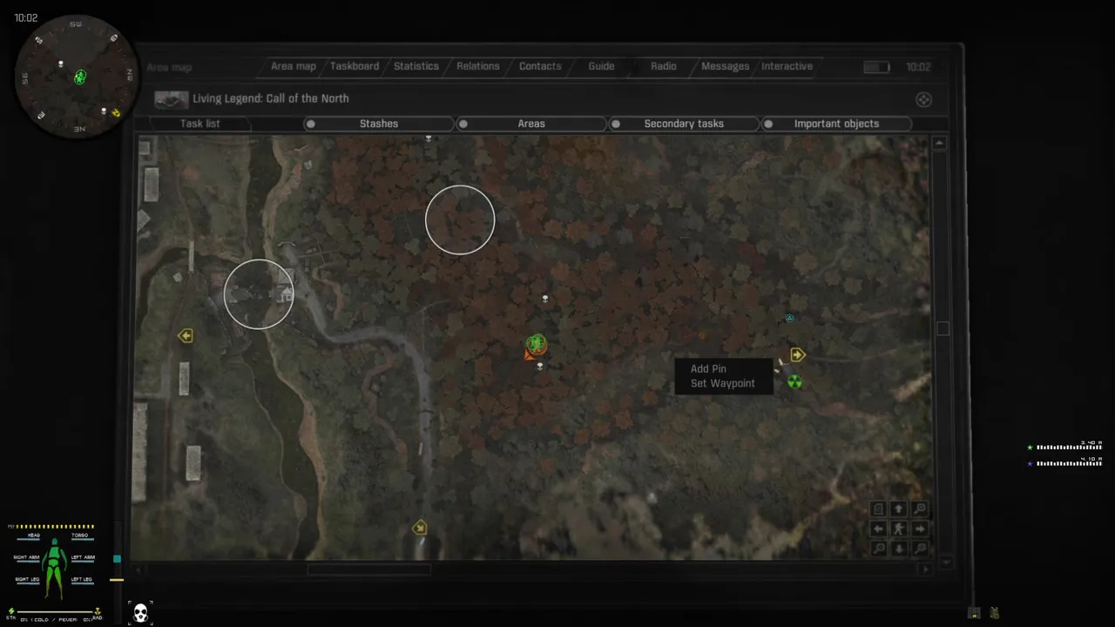Click the horizontal scrollbar thumb below the map
The height and width of the screenshot is (627, 1115).
click(368, 570)
